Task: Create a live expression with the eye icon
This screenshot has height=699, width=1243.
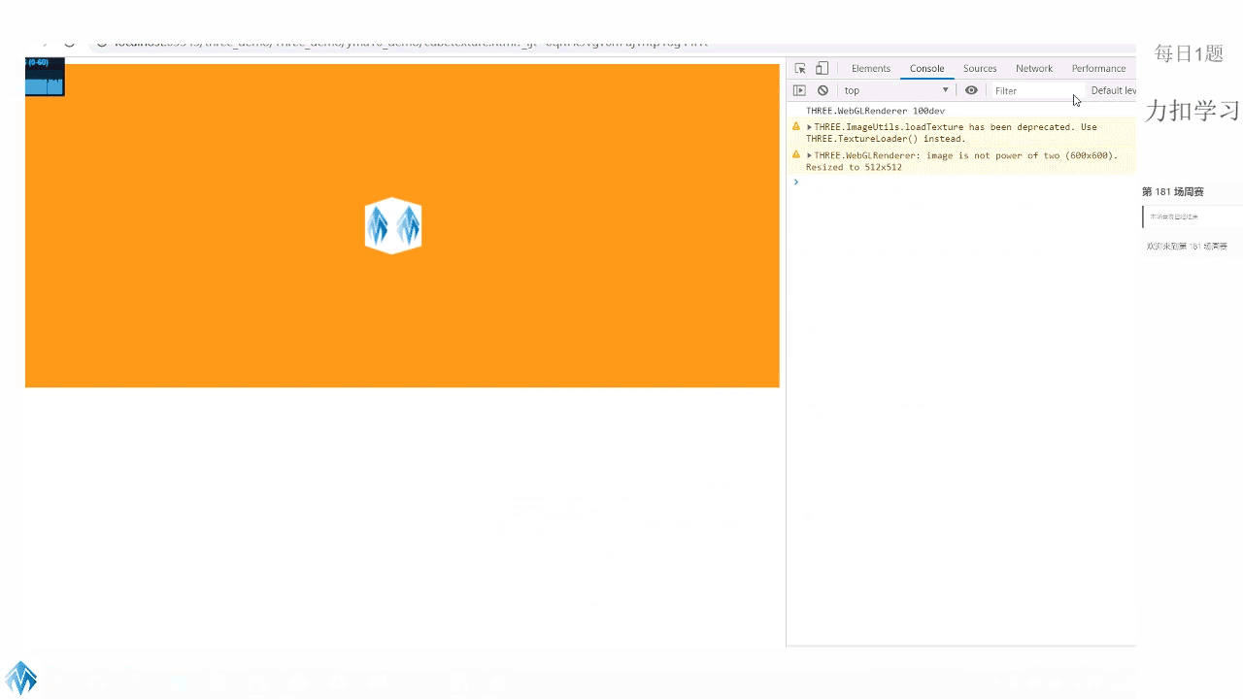Action: [x=971, y=90]
